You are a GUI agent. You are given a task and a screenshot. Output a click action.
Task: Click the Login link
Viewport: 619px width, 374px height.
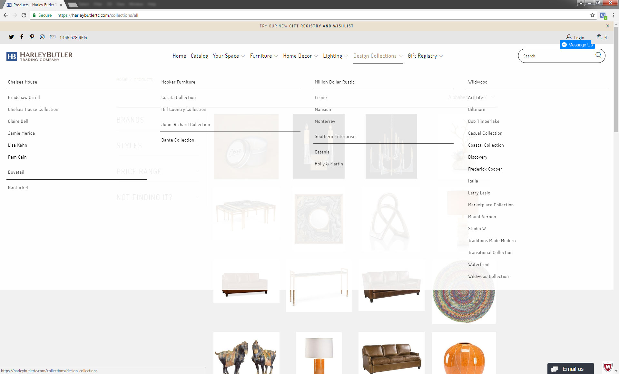point(579,37)
